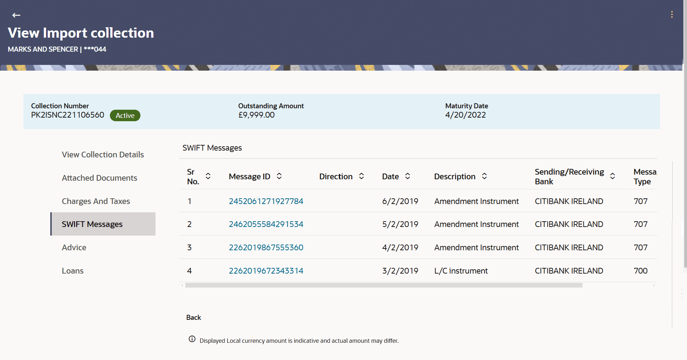
Task: Open message 2452061271927784
Action: tap(266, 201)
